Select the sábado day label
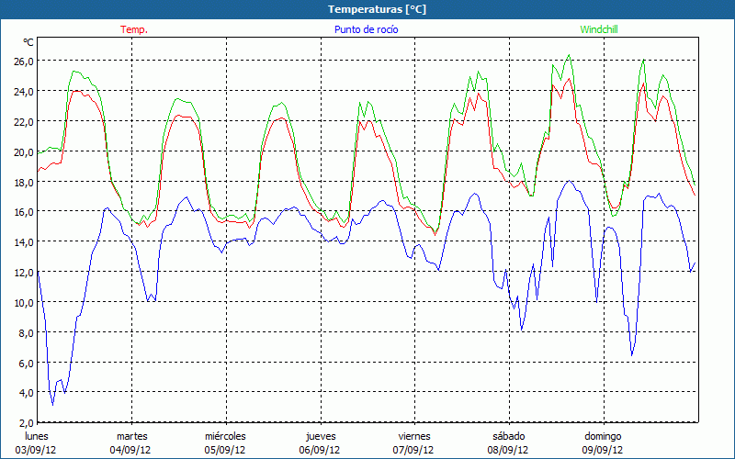 click(508, 436)
